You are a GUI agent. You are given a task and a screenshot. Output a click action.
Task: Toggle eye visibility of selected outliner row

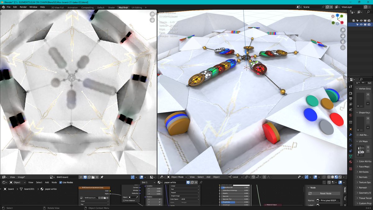click(361, 24)
